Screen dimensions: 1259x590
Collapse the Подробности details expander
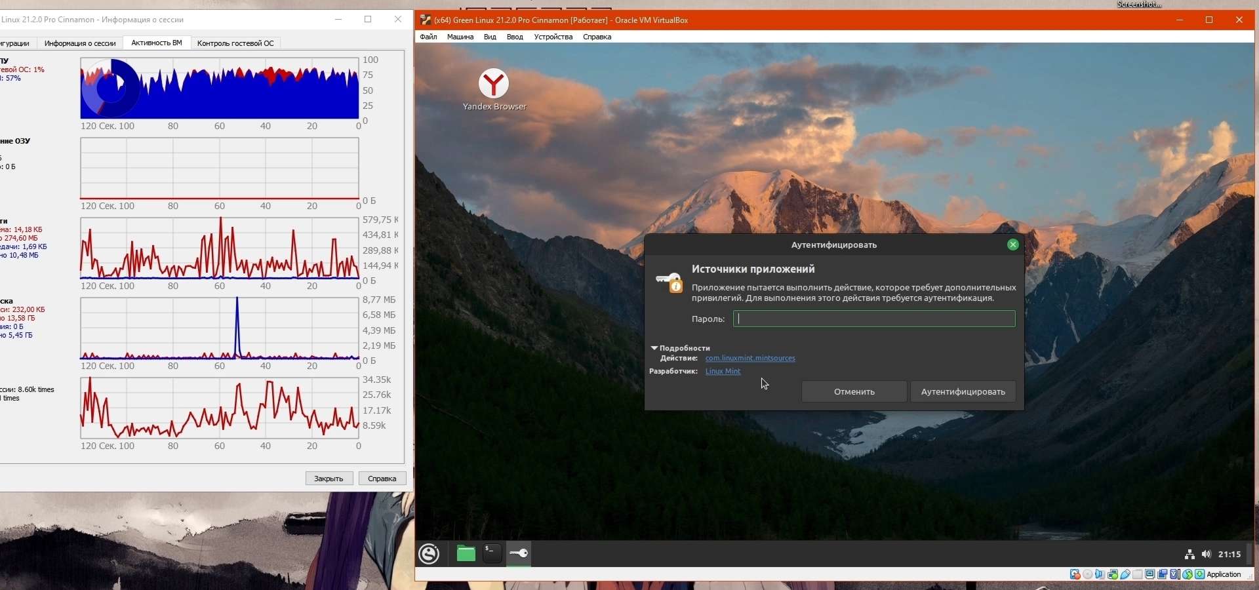pos(681,348)
